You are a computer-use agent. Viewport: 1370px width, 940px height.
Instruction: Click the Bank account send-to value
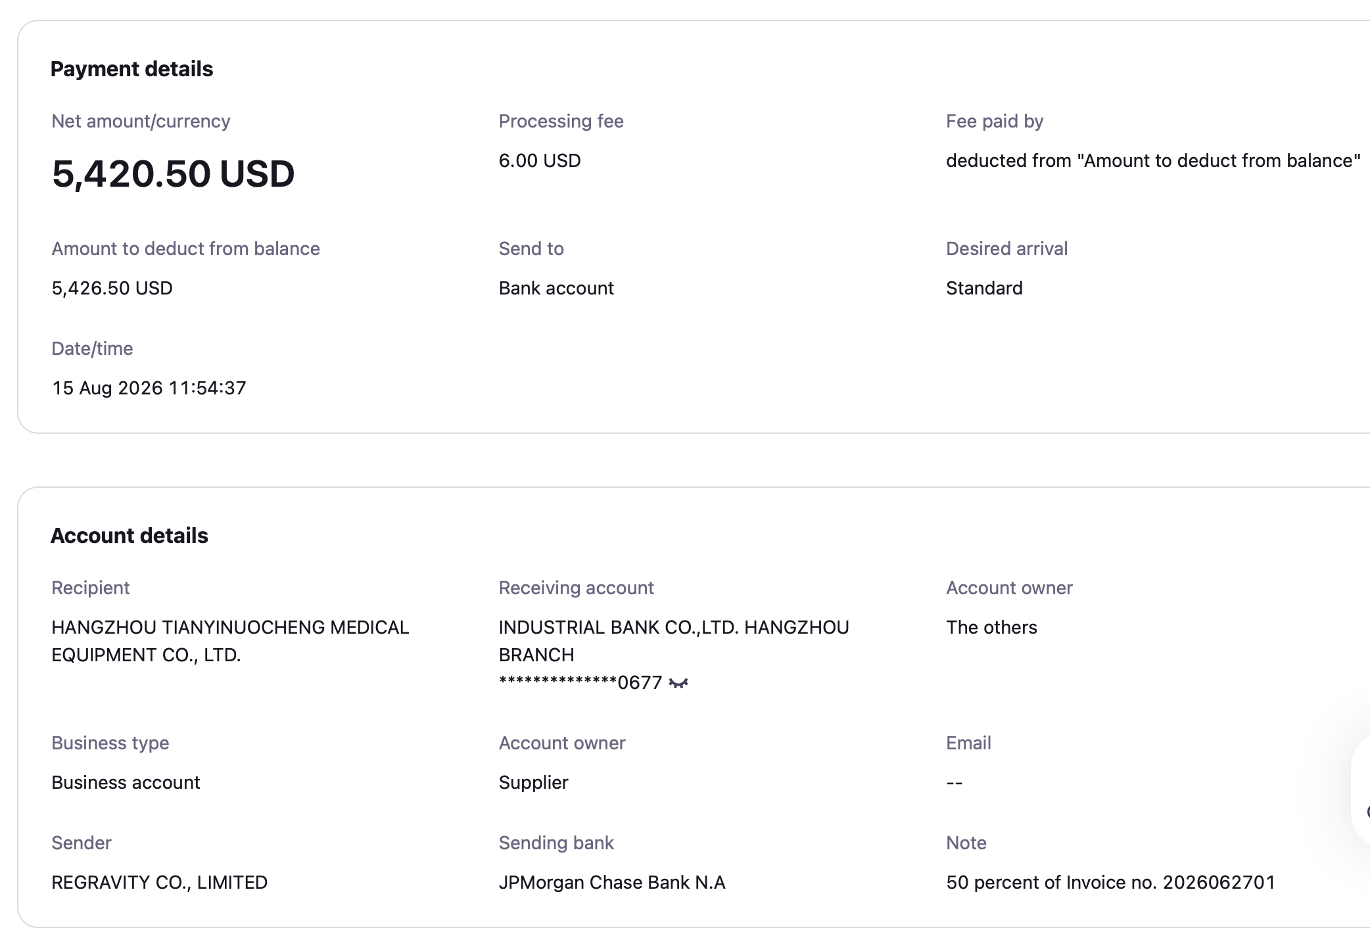(556, 288)
